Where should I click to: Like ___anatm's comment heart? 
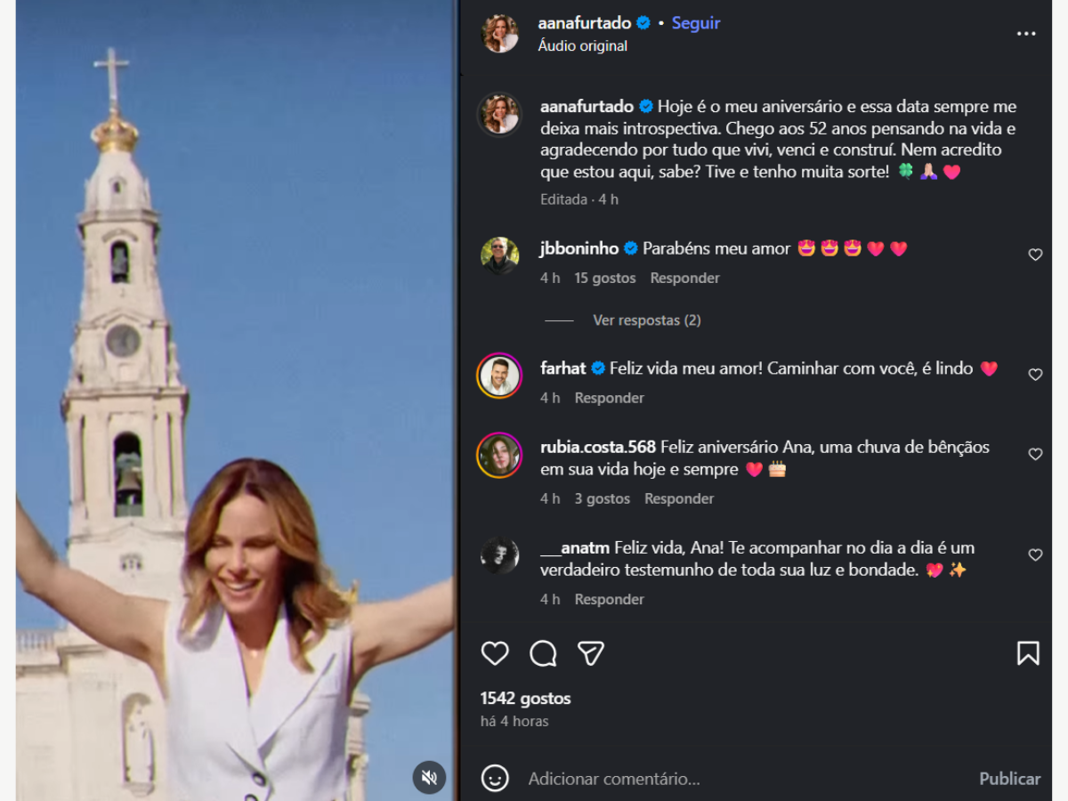[1035, 555]
